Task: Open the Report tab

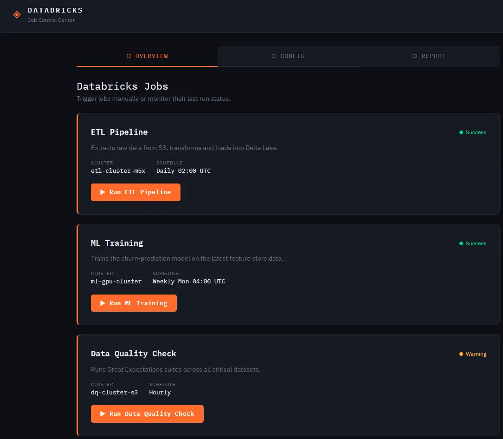Action: (429, 56)
